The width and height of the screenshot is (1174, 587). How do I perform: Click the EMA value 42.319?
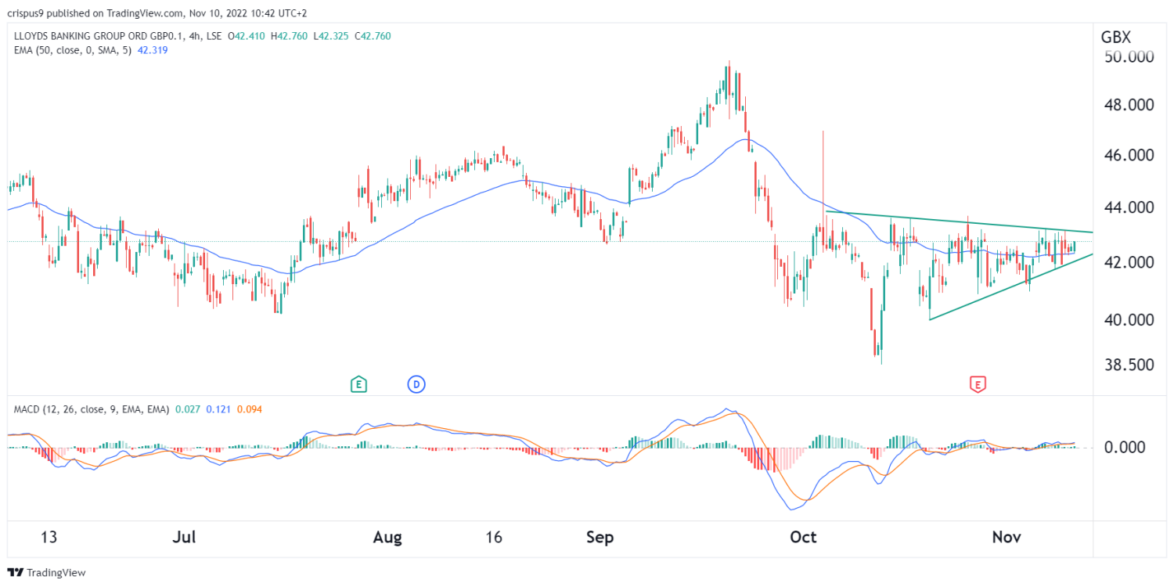pyautogui.click(x=152, y=49)
